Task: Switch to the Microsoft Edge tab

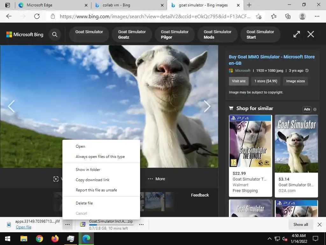Action: (x=53, y=5)
